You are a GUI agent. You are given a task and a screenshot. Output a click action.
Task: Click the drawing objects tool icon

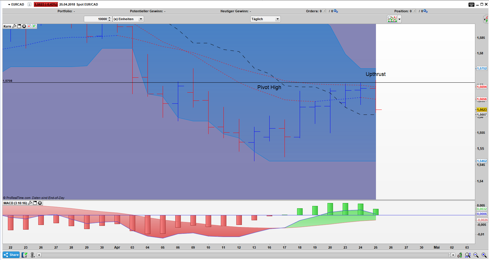(33, 255)
